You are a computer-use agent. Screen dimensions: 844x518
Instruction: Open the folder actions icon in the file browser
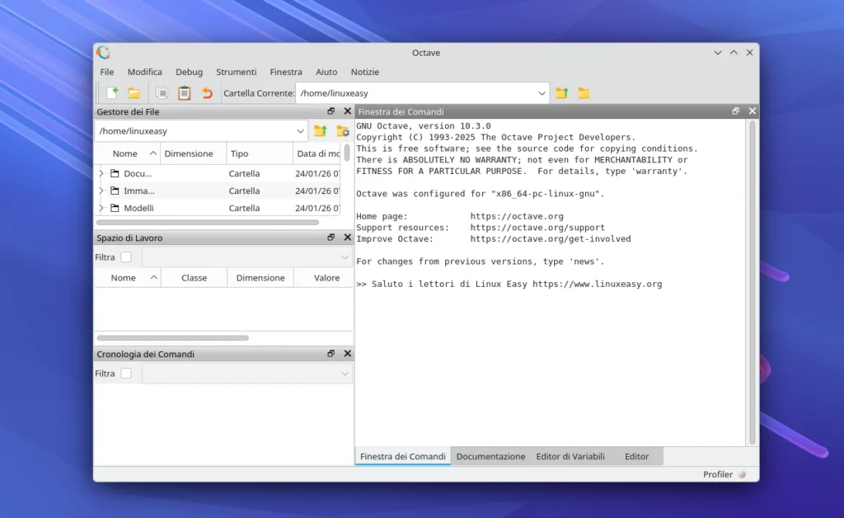click(343, 132)
